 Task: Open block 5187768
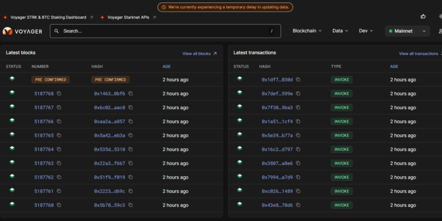pyautogui.click(x=44, y=94)
